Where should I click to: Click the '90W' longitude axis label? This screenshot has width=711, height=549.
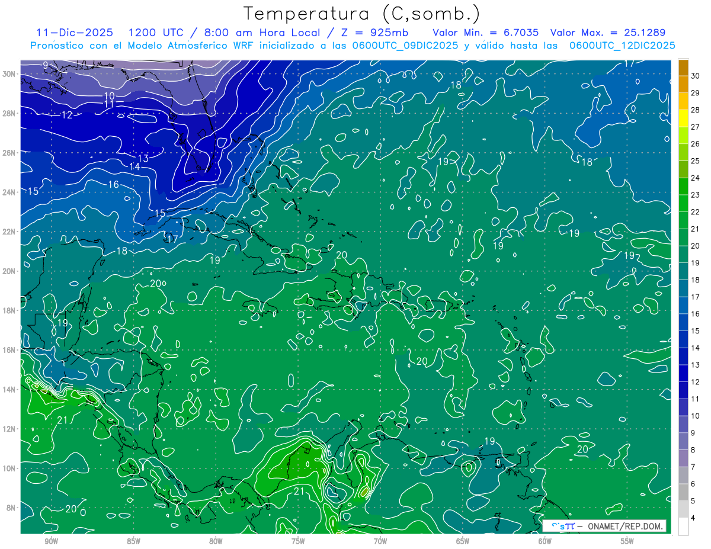tap(51, 541)
